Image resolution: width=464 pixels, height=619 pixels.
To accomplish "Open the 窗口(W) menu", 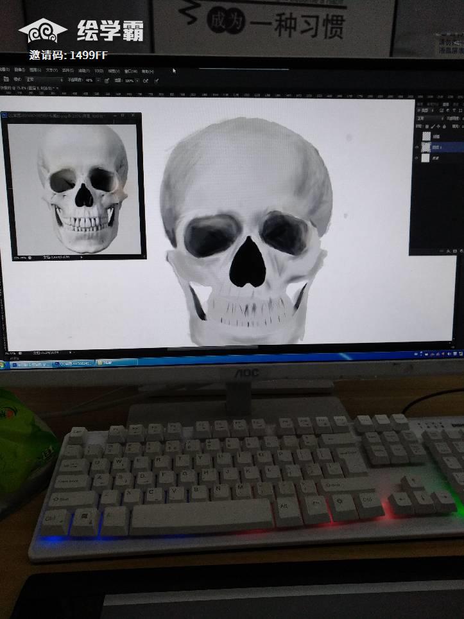I will coord(131,71).
